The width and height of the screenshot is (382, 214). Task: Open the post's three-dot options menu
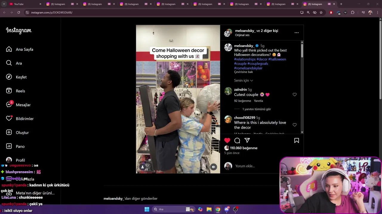pos(297,33)
